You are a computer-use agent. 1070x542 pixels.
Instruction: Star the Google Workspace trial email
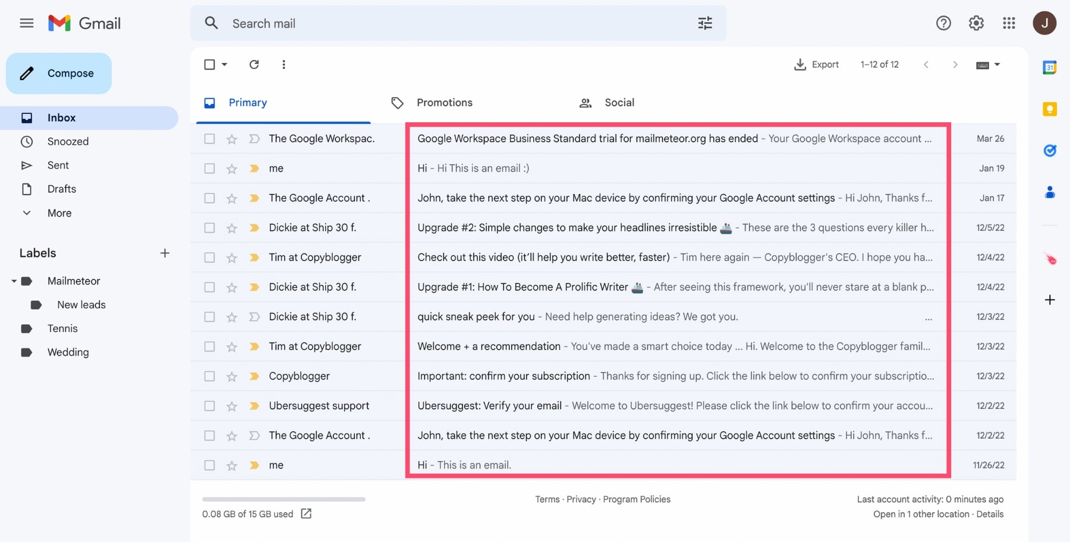click(x=232, y=139)
